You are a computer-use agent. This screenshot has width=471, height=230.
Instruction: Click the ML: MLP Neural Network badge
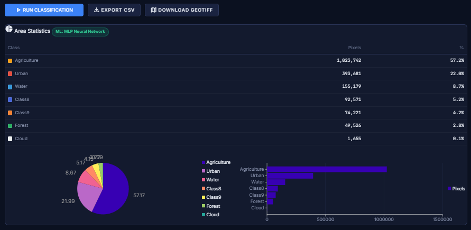click(80, 32)
